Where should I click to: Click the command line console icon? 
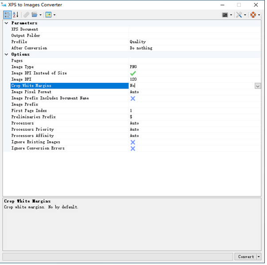coord(225,15)
